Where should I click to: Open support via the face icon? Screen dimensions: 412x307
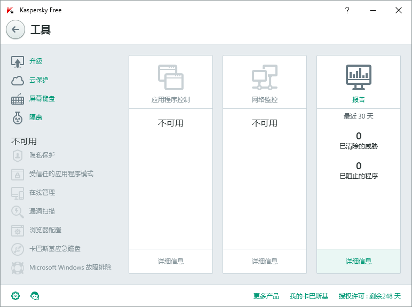point(35,296)
